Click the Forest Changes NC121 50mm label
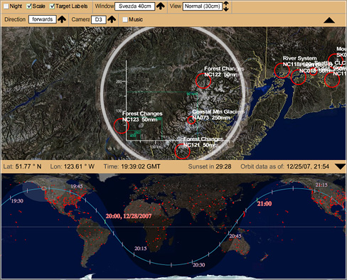This screenshot has height=280, width=347. tap(203, 142)
